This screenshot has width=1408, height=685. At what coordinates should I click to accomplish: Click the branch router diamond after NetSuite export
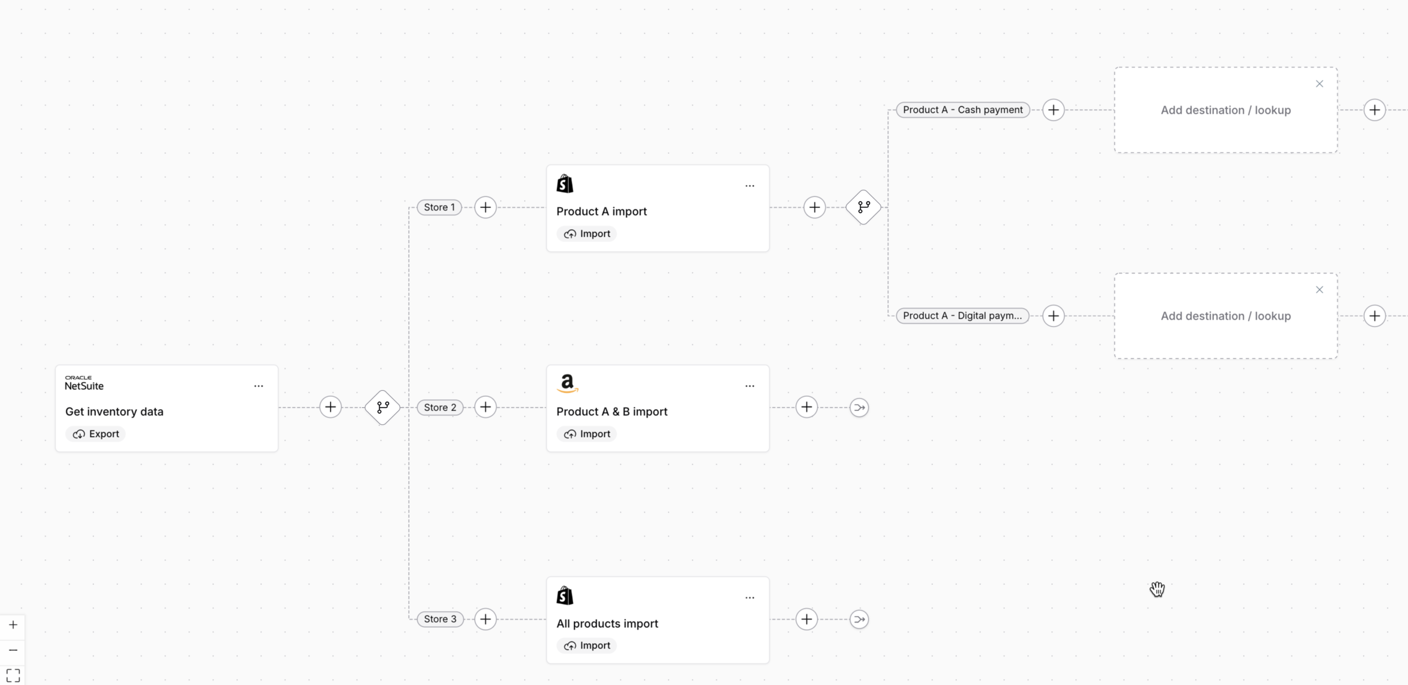click(x=383, y=407)
